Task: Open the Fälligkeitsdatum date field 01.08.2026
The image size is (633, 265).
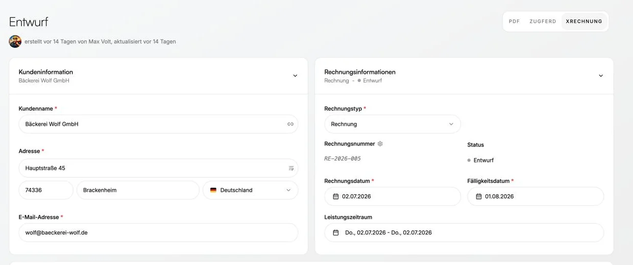Action: [535, 196]
